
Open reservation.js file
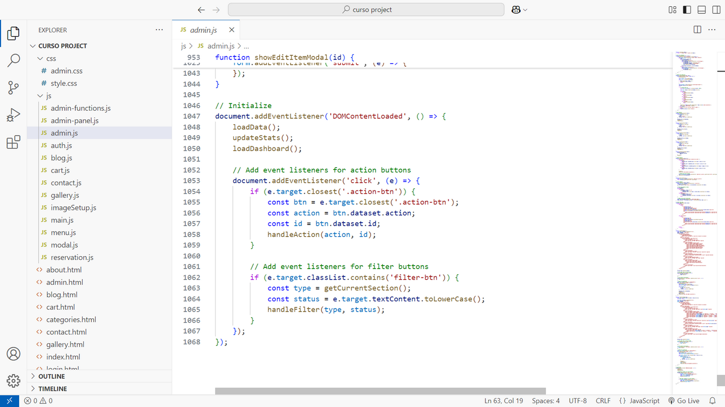(100, 257)
